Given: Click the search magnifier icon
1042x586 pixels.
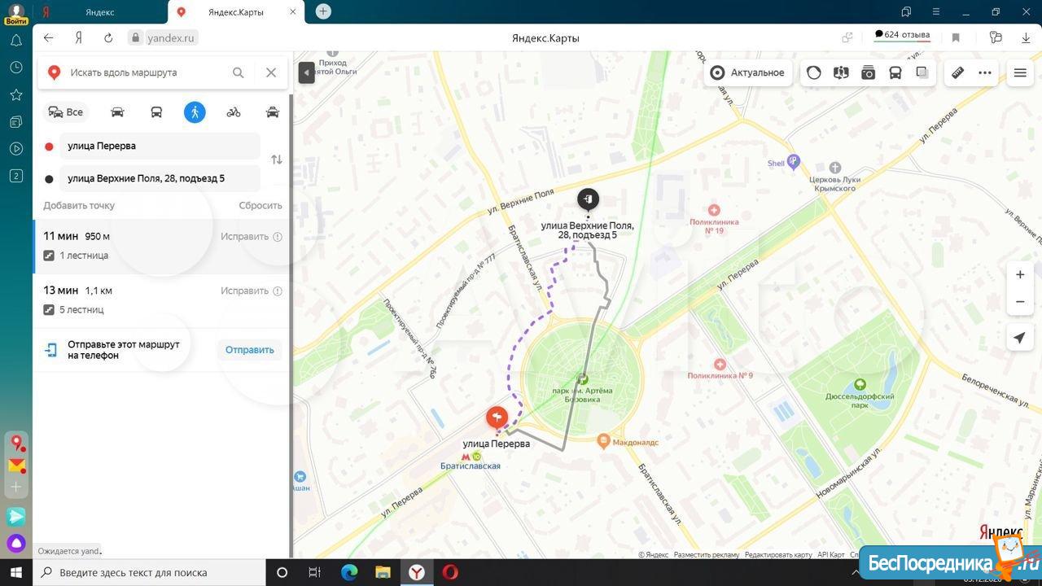Looking at the screenshot, I should click(x=238, y=72).
